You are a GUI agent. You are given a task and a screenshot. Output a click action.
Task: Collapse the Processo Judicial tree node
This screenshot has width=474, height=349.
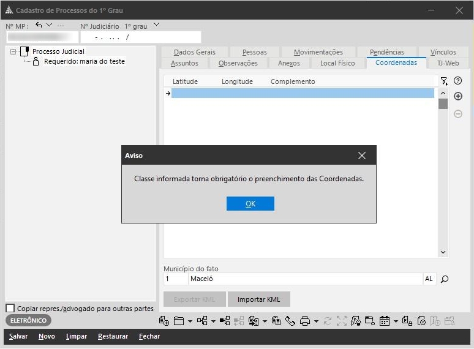click(13, 52)
